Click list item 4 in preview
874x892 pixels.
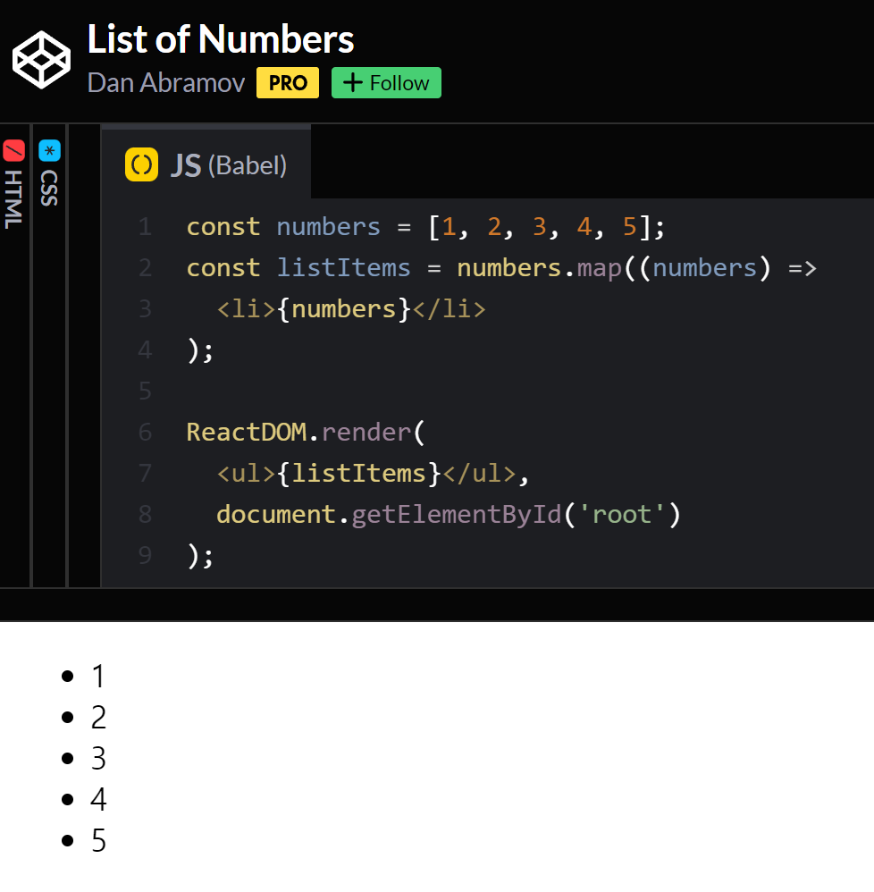point(98,799)
